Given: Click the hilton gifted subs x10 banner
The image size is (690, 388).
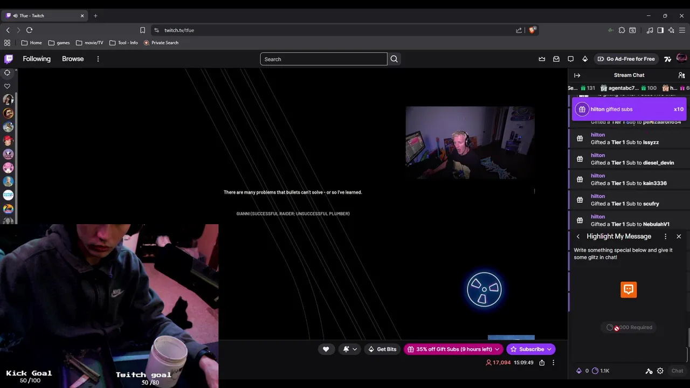Looking at the screenshot, I should tap(629, 109).
